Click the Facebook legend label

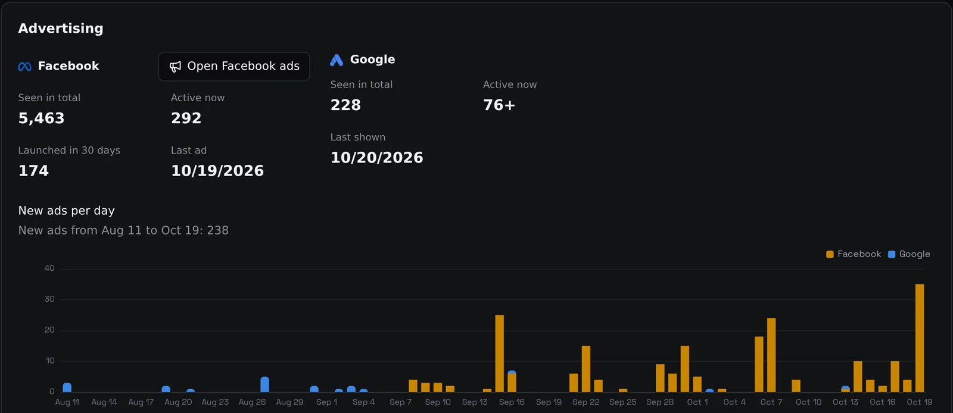pyautogui.click(x=859, y=254)
